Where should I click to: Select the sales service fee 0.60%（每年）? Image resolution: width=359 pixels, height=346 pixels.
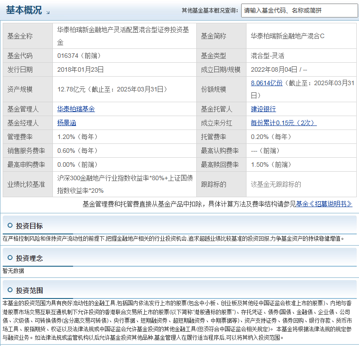[x=78, y=151]
